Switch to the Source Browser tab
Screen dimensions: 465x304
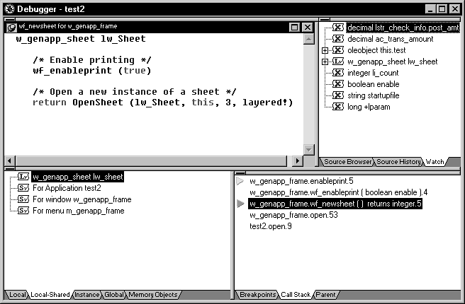(347, 162)
